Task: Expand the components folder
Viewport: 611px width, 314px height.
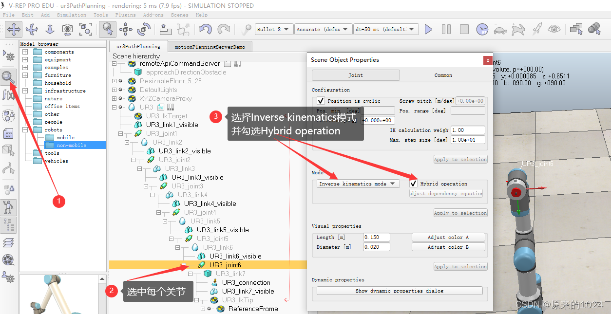Action: 25,52
